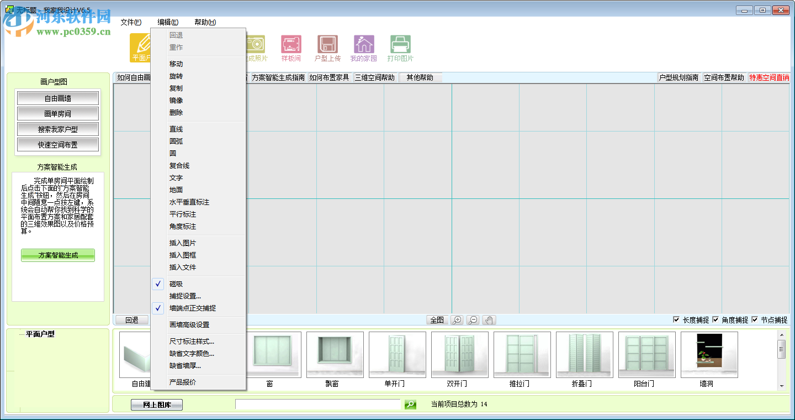Click the green 方案智能生成 button
Image resolution: width=795 pixels, height=420 pixels.
(58, 255)
